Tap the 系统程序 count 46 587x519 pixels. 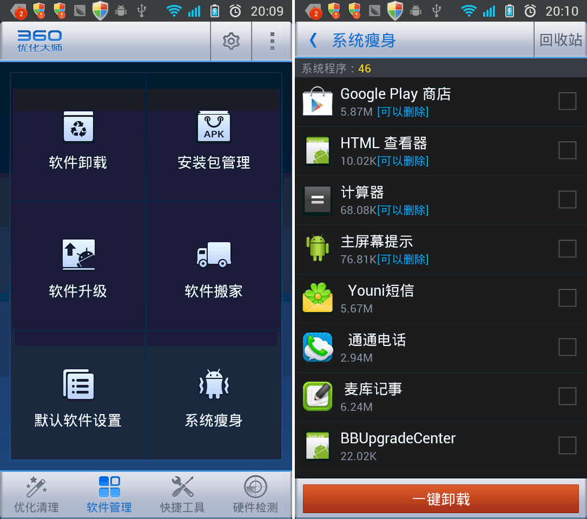(x=364, y=69)
